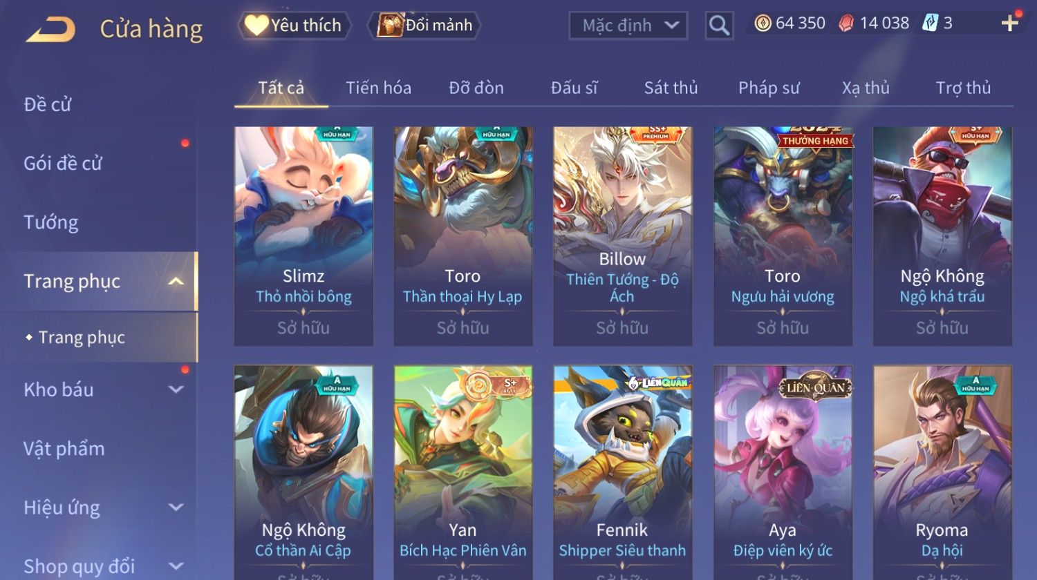Collapse the Trang phục sidebar section
1037x580 pixels.
pyautogui.click(x=176, y=281)
